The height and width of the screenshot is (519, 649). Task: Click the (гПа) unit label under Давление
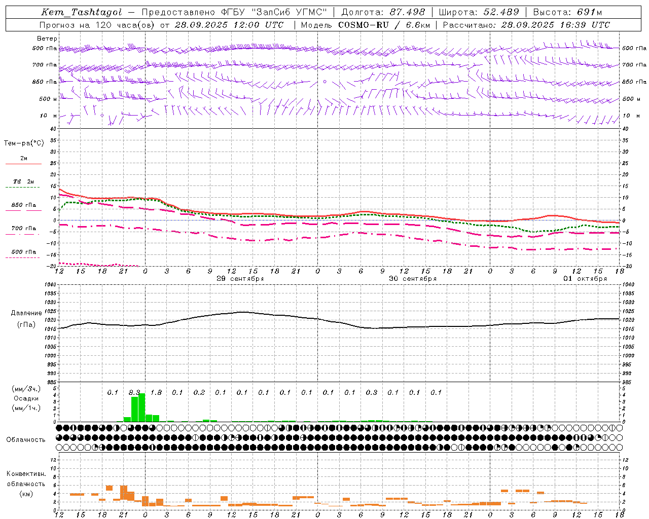26,325
